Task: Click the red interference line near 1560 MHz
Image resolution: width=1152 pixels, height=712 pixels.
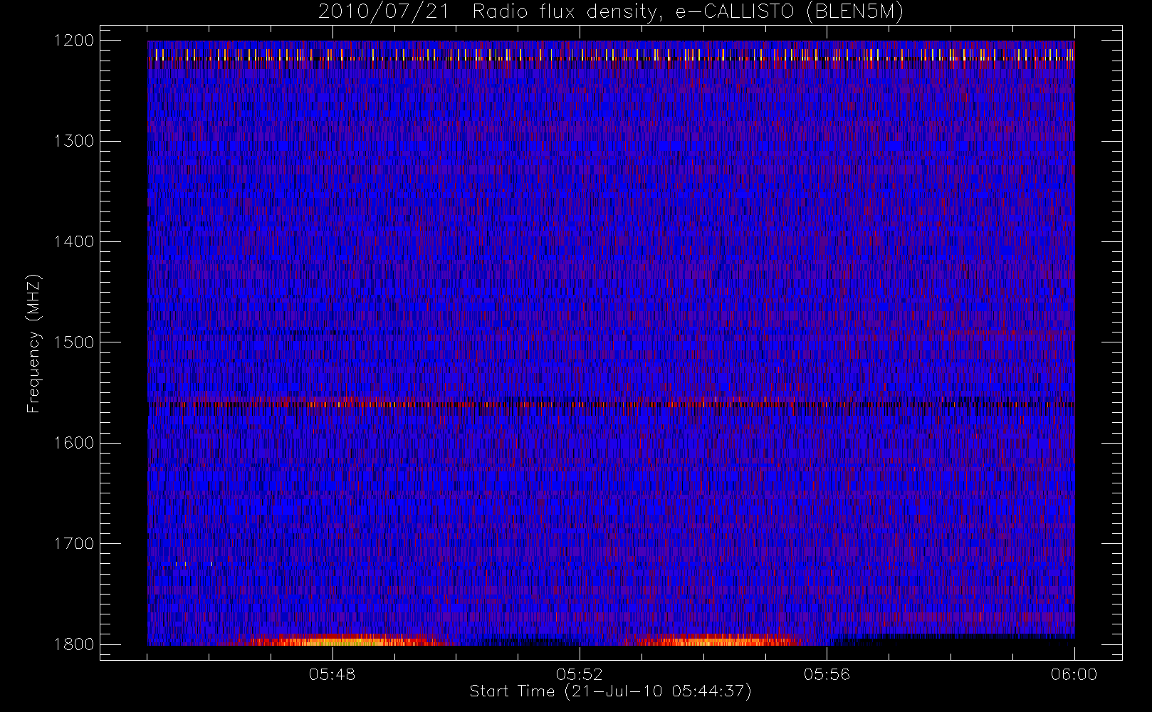Action: coord(611,404)
